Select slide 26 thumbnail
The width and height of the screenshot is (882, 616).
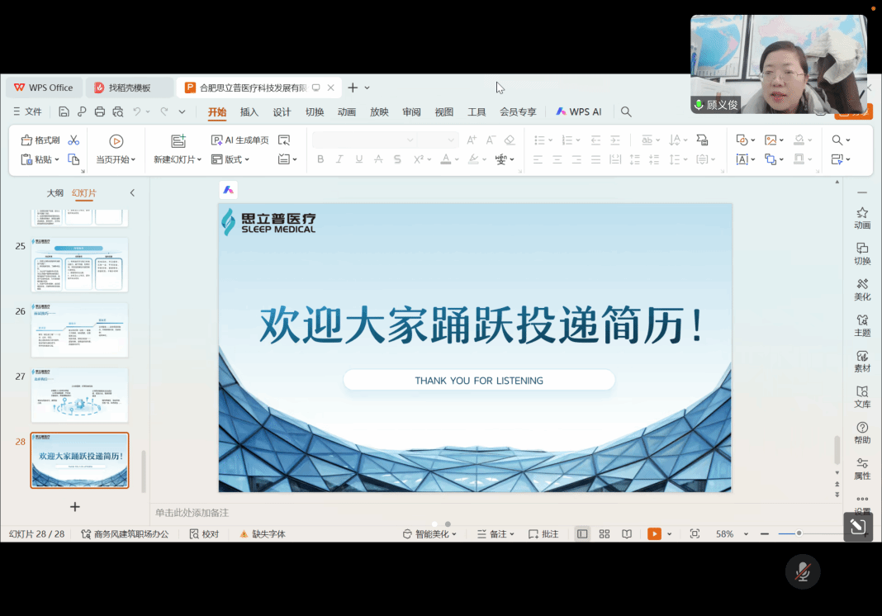pos(79,330)
